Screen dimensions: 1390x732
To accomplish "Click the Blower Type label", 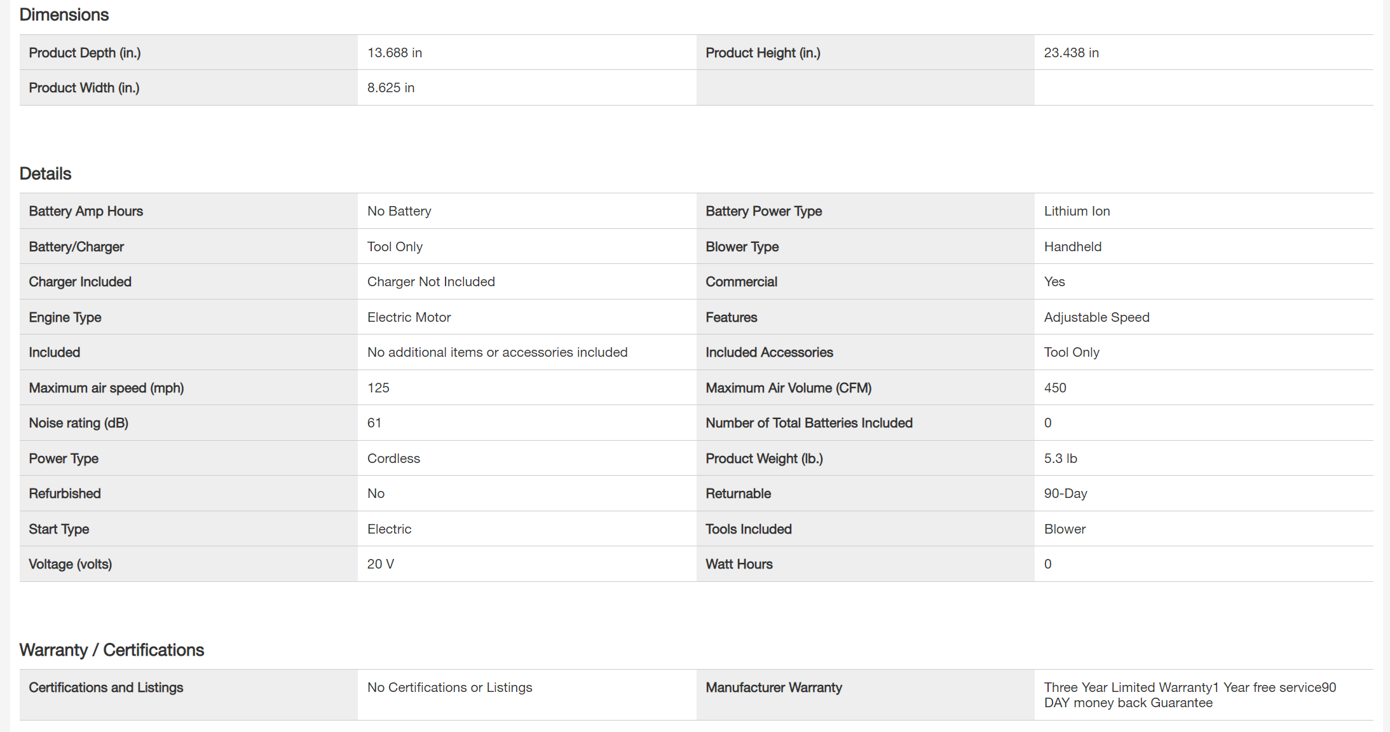I will click(x=742, y=247).
